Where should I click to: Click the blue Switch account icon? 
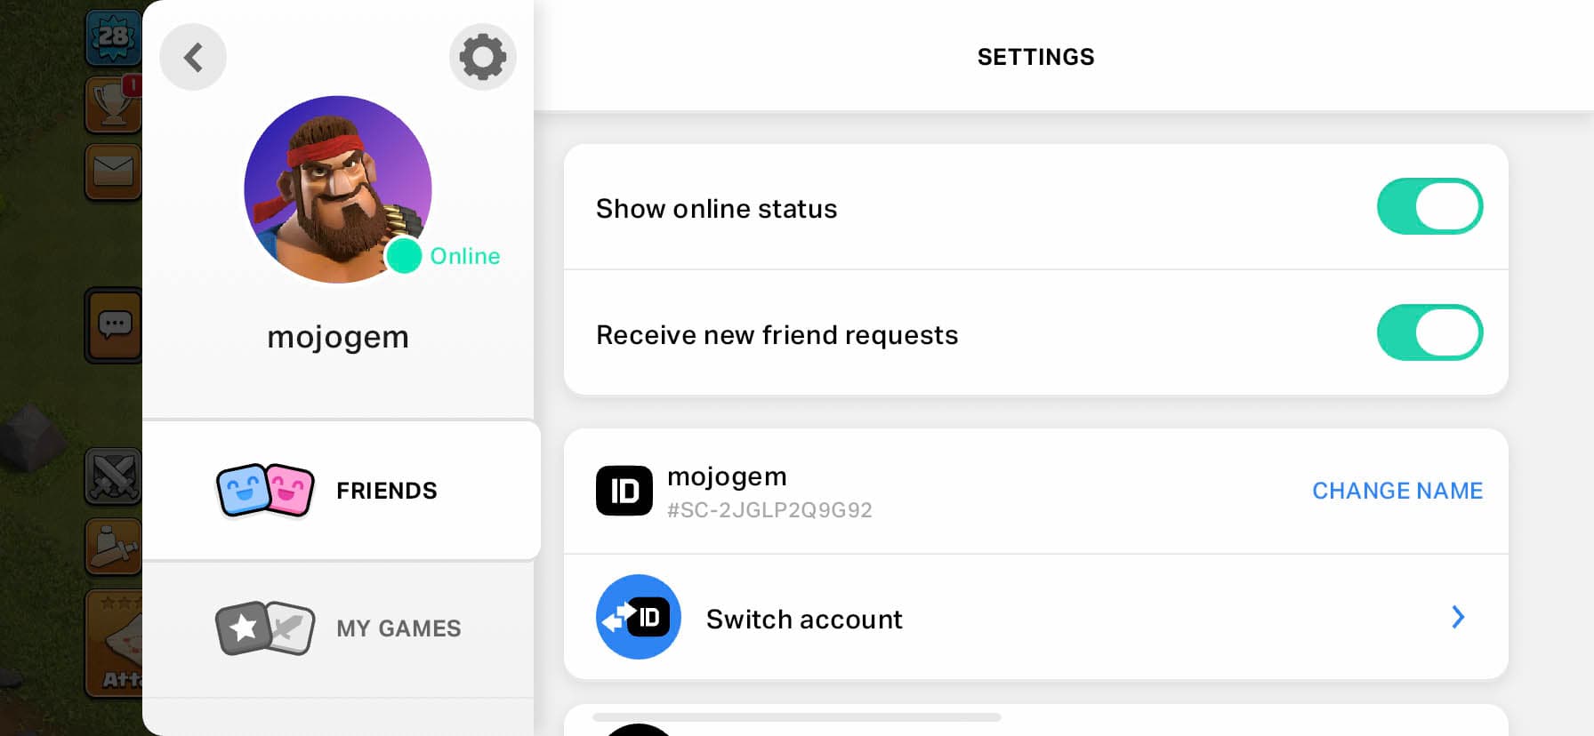pos(638,617)
